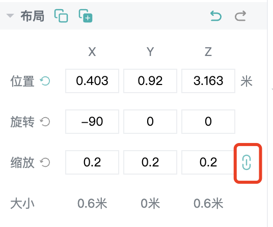Viewport: 273px width, 227px height.
Task: Select the position Y field 0.92
Action: 150,81
